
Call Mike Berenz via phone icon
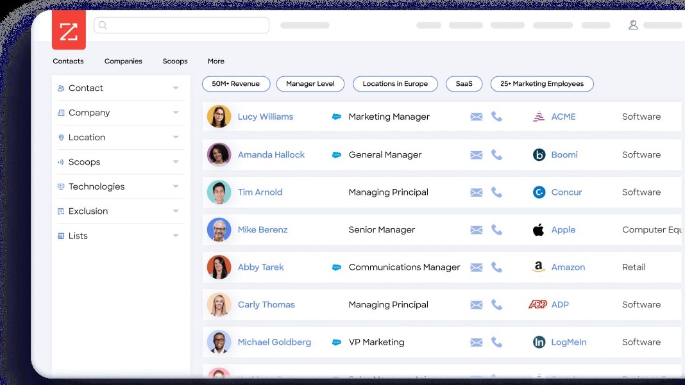point(496,229)
